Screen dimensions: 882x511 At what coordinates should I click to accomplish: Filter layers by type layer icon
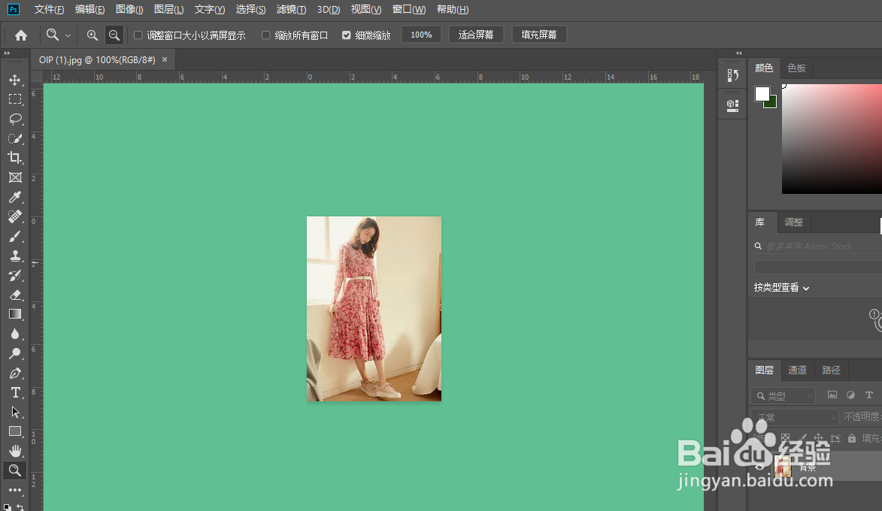(x=869, y=395)
